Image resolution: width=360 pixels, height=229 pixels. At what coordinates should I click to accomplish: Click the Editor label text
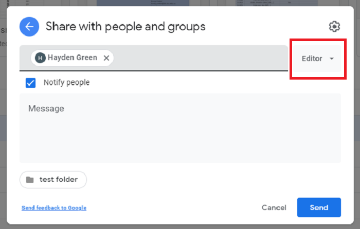pyautogui.click(x=312, y=59)
